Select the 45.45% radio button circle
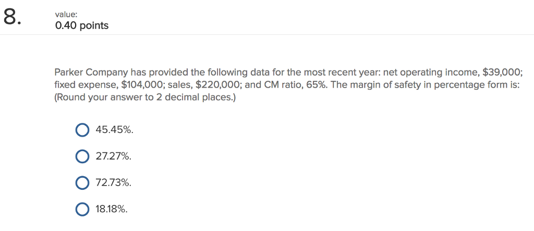The width and height of the screenshot is (534, 231). click(82, 130)
